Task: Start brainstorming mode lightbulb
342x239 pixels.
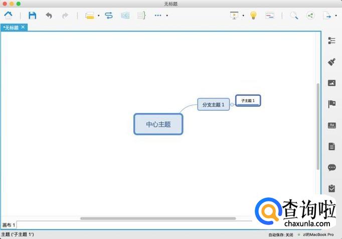Action: point(253,16)
